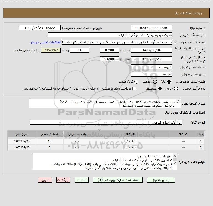
Task: Click the province field خوزستان
Action: 152,67
